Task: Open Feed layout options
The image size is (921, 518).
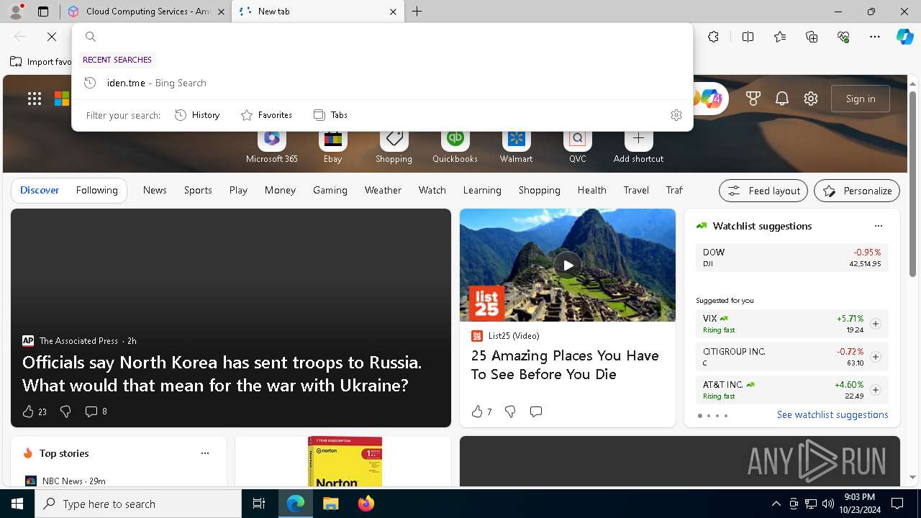Action: click(763, 191)
